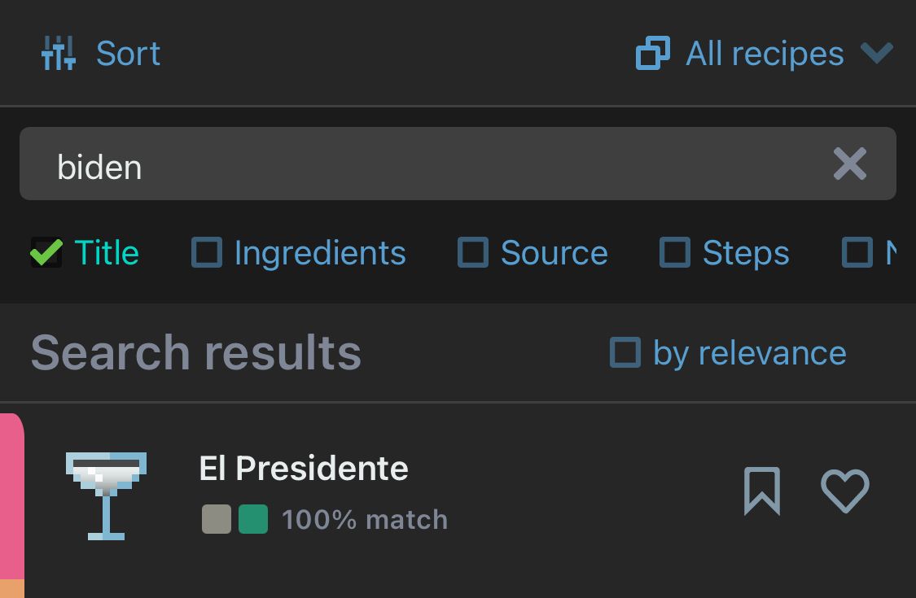Click the 100% match label
This screenshot has width=916, height=598.
365,519
